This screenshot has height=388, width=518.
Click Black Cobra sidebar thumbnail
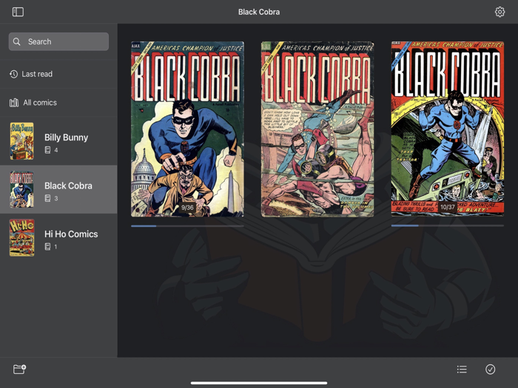[21, 189]
